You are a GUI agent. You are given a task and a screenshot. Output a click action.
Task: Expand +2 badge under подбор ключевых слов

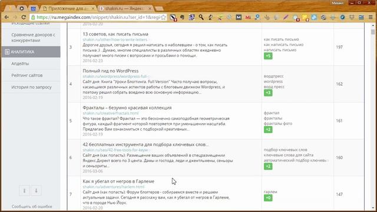[268, 166]
